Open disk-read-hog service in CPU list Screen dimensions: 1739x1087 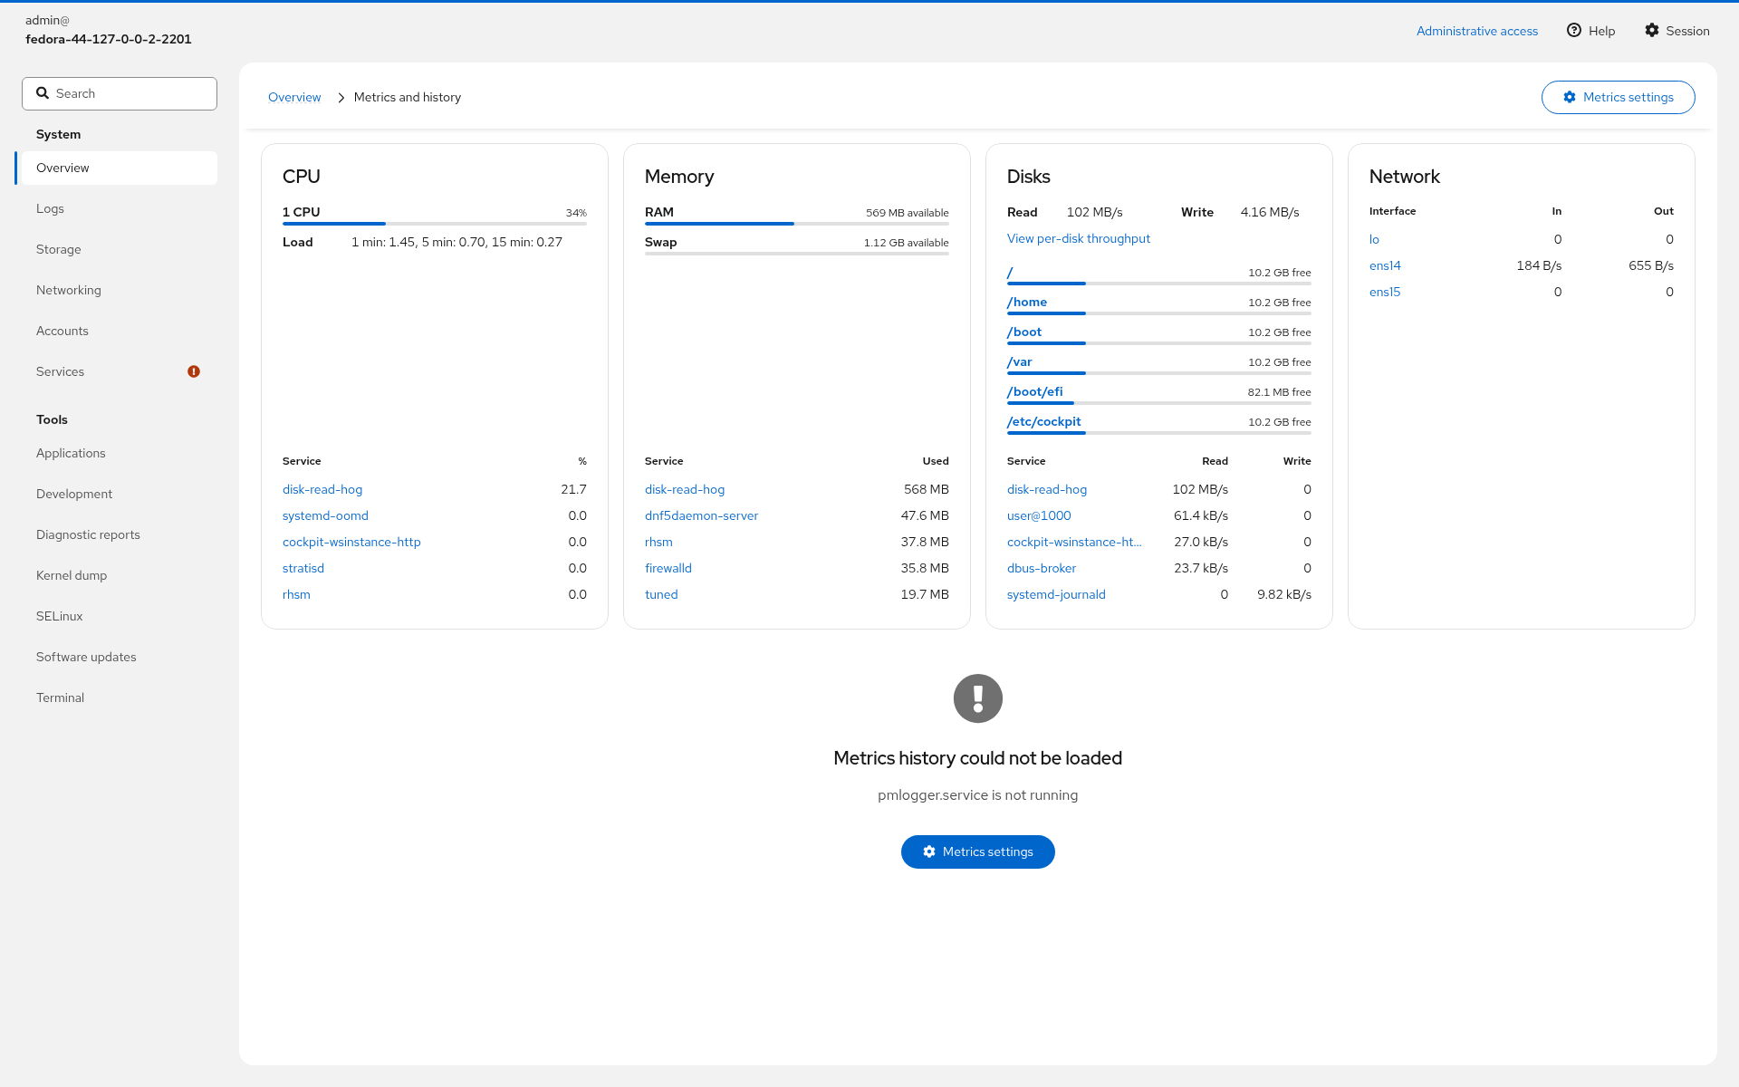coord(322,489)
